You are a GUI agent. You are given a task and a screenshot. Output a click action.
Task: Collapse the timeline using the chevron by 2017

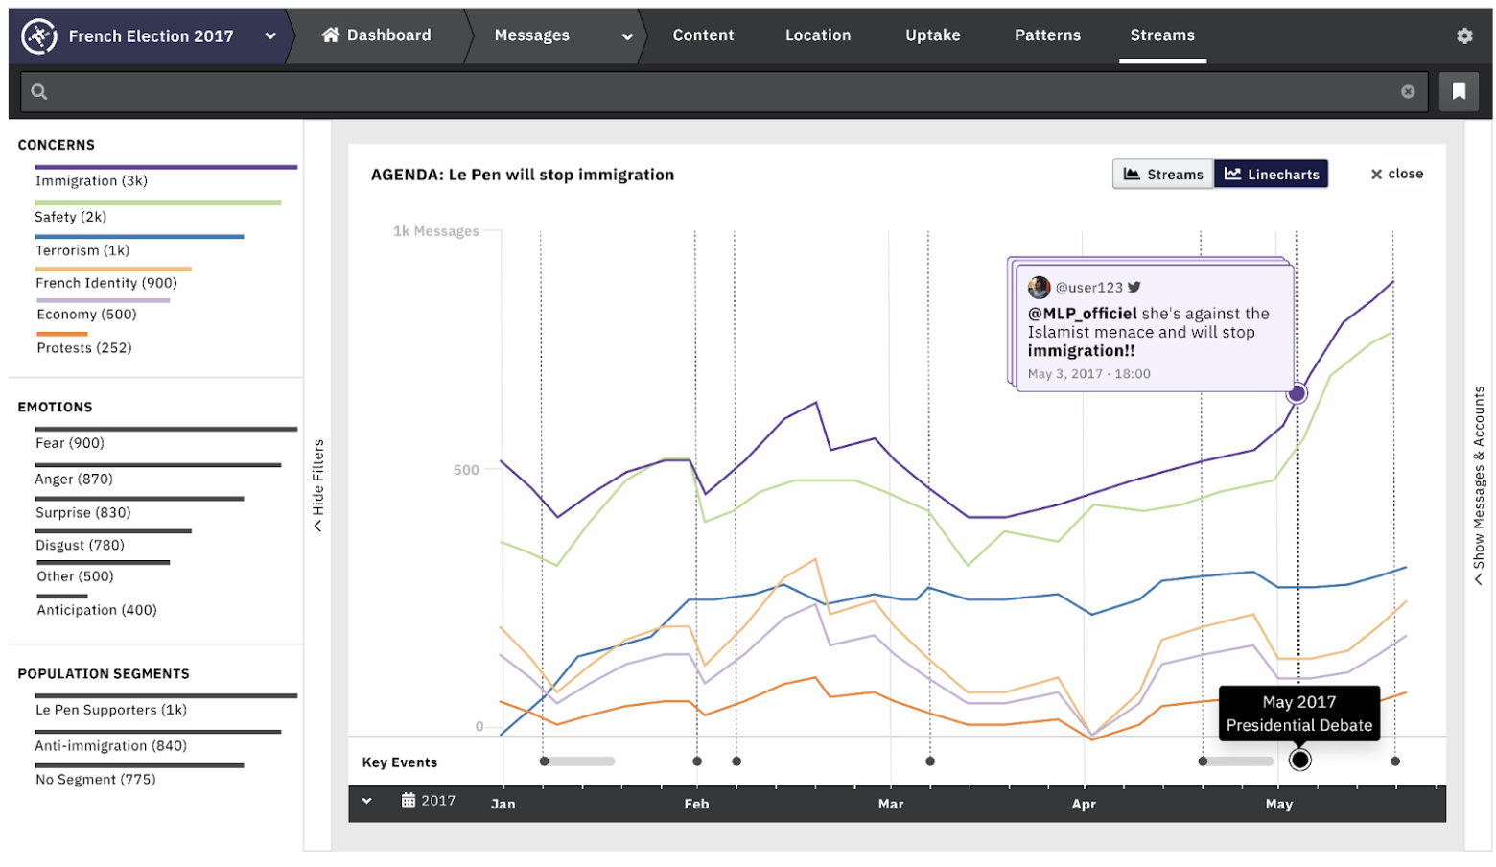tap(366, 801)
